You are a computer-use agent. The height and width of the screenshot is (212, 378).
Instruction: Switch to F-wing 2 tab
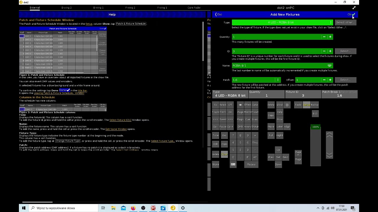[130, 8]
